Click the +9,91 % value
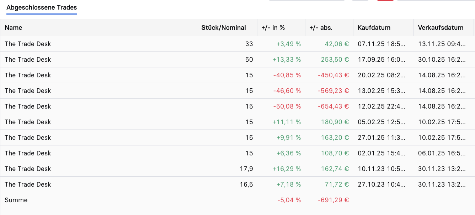 pyautogui.click(x=289, y=138)
